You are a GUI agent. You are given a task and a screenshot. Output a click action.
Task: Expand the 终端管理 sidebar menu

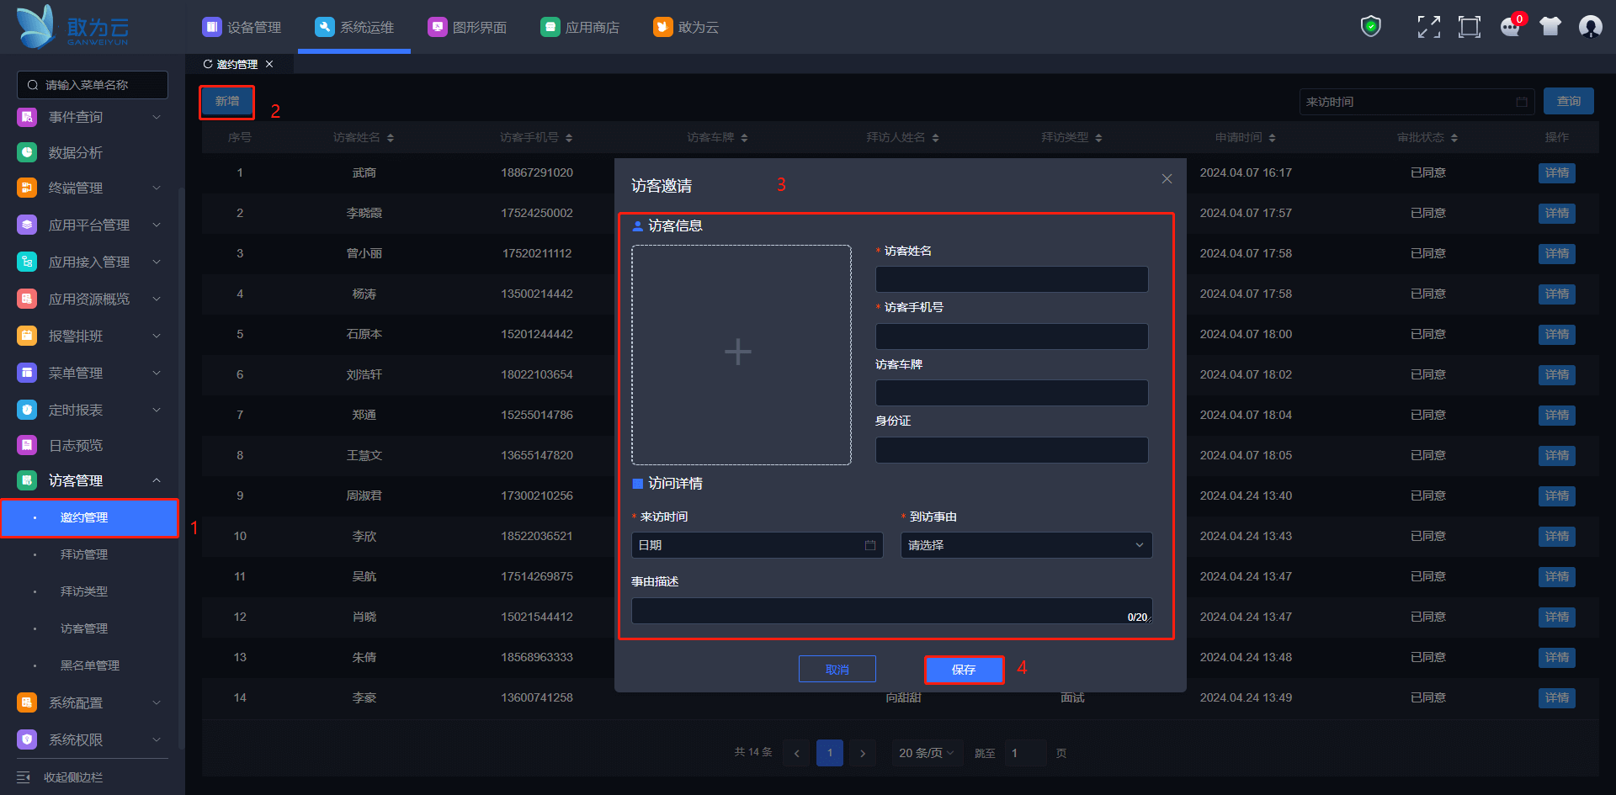tap(157, 188)
